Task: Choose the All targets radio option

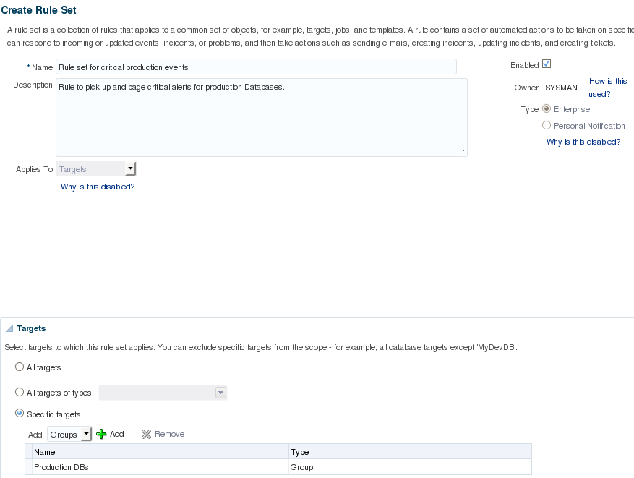Action: (x=20, y=367)
